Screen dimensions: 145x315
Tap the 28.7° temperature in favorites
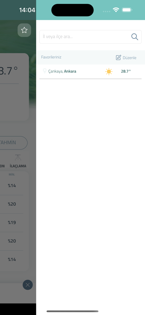[x=126, y=71]
